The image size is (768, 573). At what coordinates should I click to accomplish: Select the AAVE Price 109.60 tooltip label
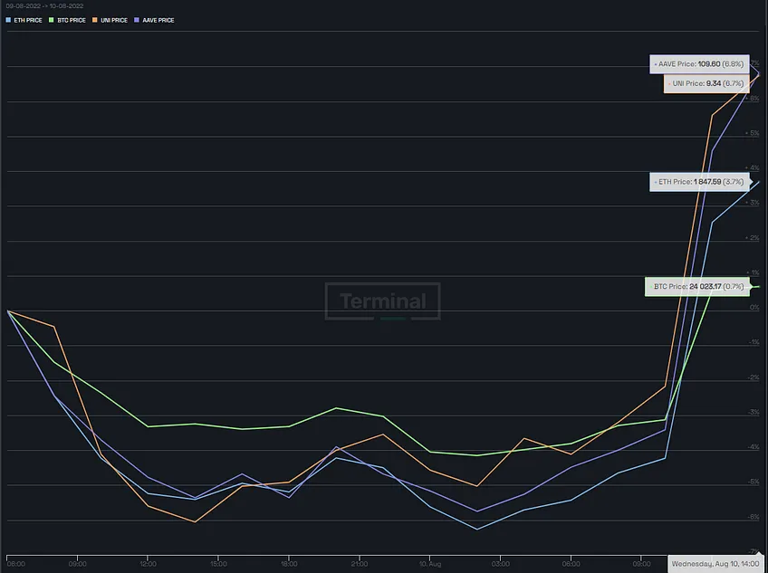(x=699, y=64)
